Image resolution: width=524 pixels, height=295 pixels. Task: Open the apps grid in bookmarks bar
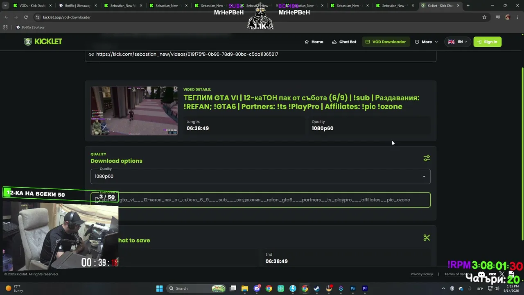(x=5, y=27)
